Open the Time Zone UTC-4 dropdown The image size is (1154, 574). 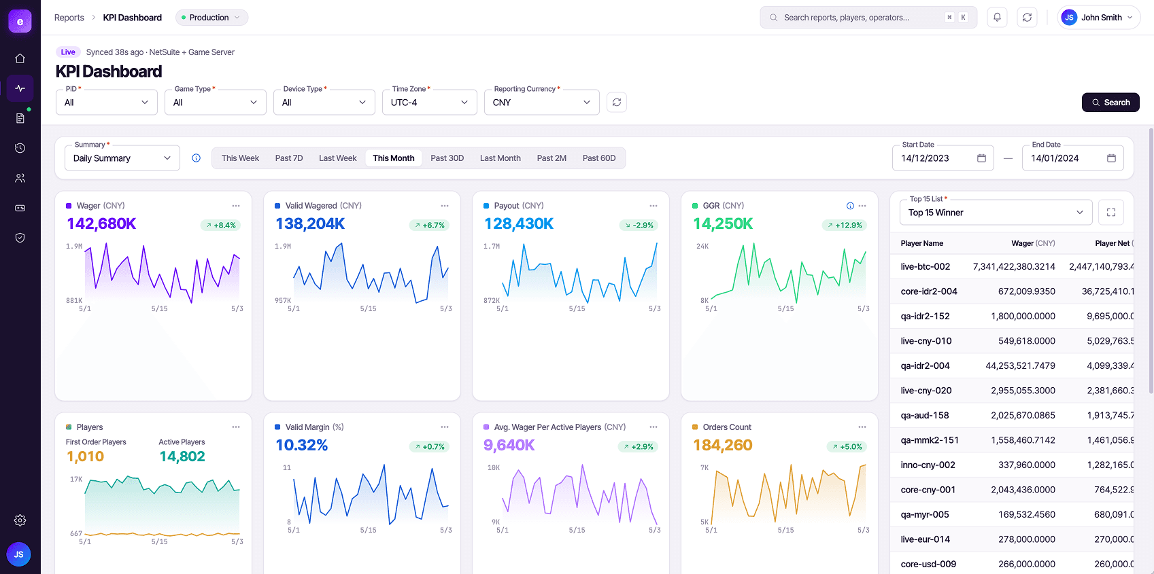pyautogui.click(x=430, y=103)
